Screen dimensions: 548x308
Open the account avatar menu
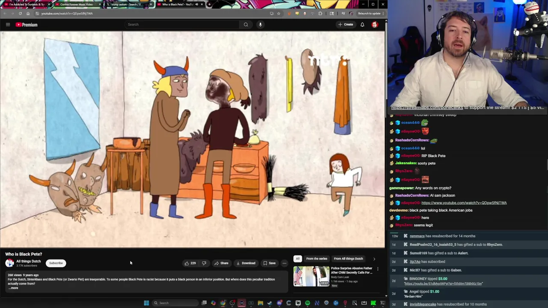[x=375, y=24]
